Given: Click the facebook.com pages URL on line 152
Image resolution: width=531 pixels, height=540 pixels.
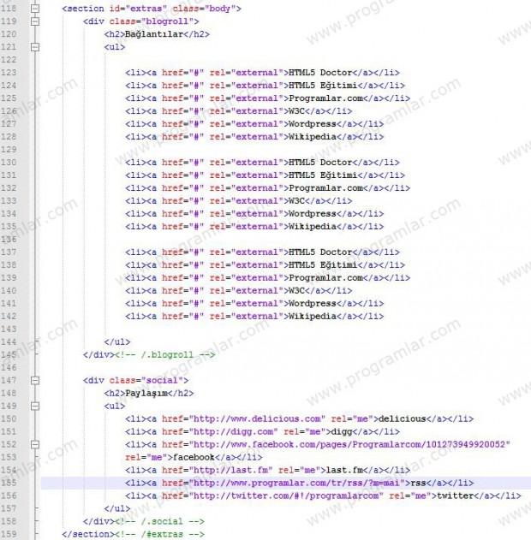Looking at the screenshot, I should pyautogui.click(x=349, y=444).
